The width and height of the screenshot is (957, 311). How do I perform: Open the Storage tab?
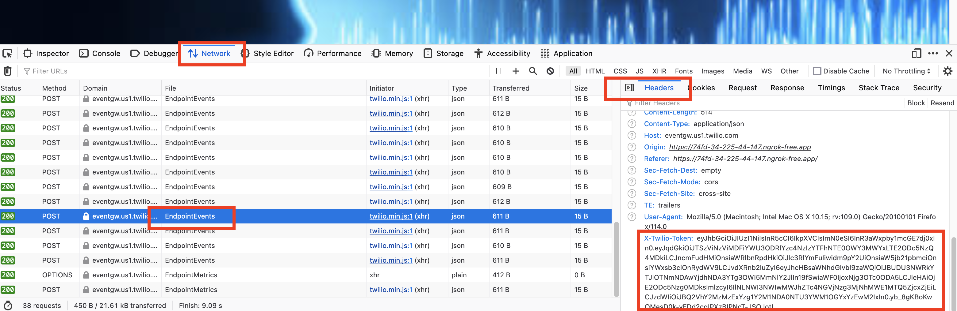coord(444,53)
